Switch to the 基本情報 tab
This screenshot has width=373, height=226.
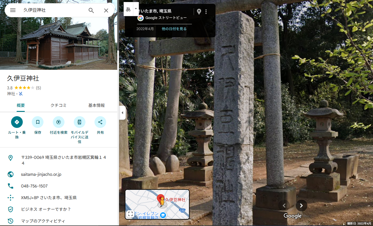(x=96, y=105)
